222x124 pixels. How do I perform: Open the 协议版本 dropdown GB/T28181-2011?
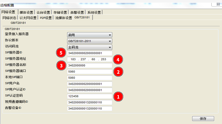point(89,41)
